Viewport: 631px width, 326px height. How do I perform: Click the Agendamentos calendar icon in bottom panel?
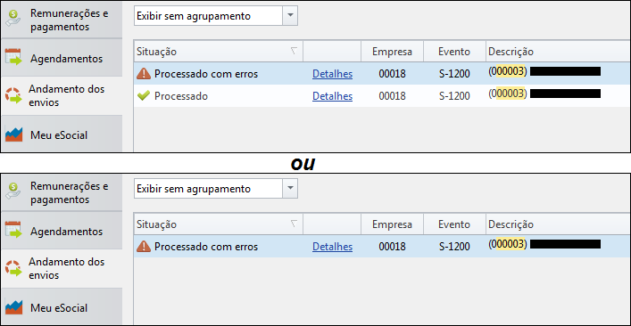pyautogui.click(x=14, y=230)
